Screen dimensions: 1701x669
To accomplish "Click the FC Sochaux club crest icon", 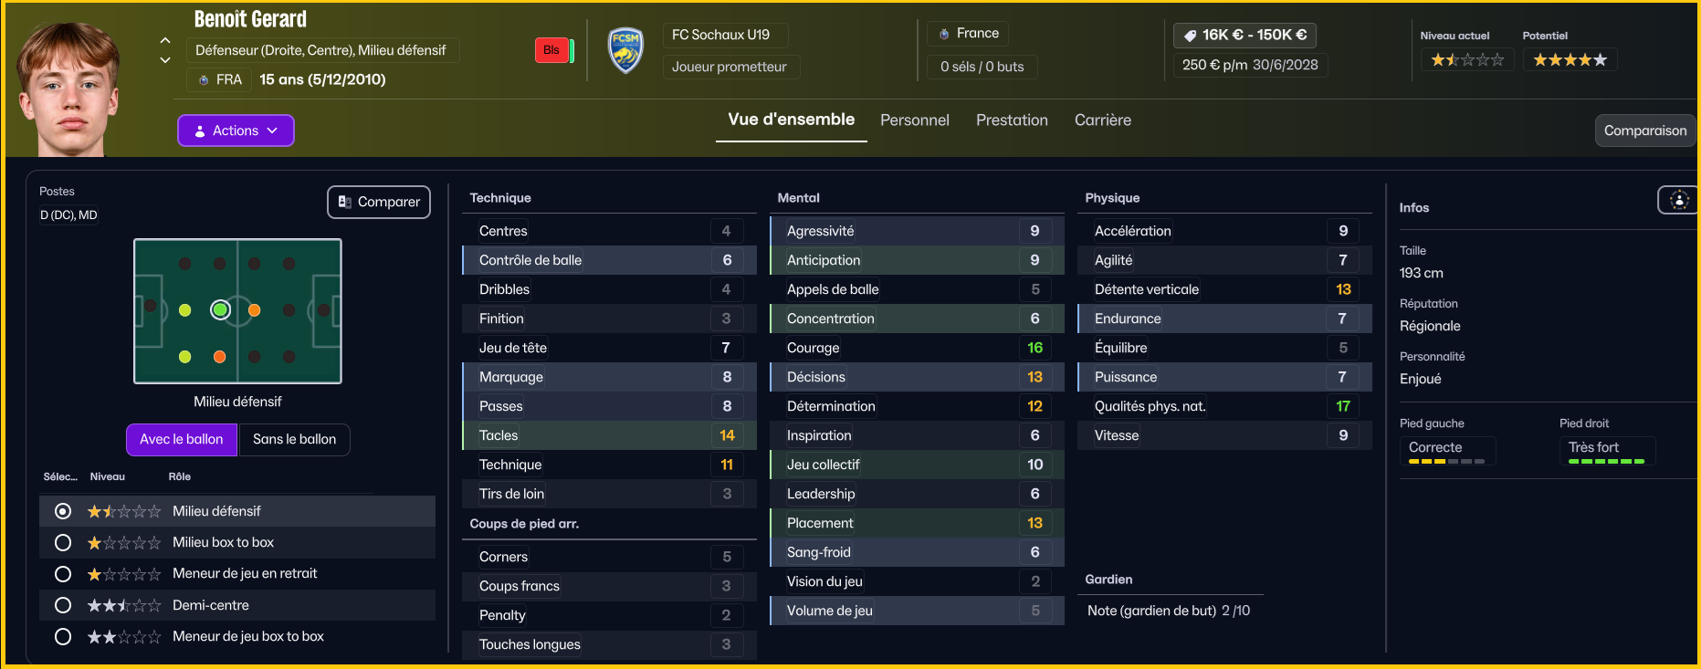I will click(x=625, y=50).
